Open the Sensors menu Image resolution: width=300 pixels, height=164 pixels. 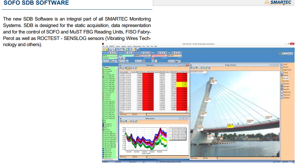click(x=118, y=46)
